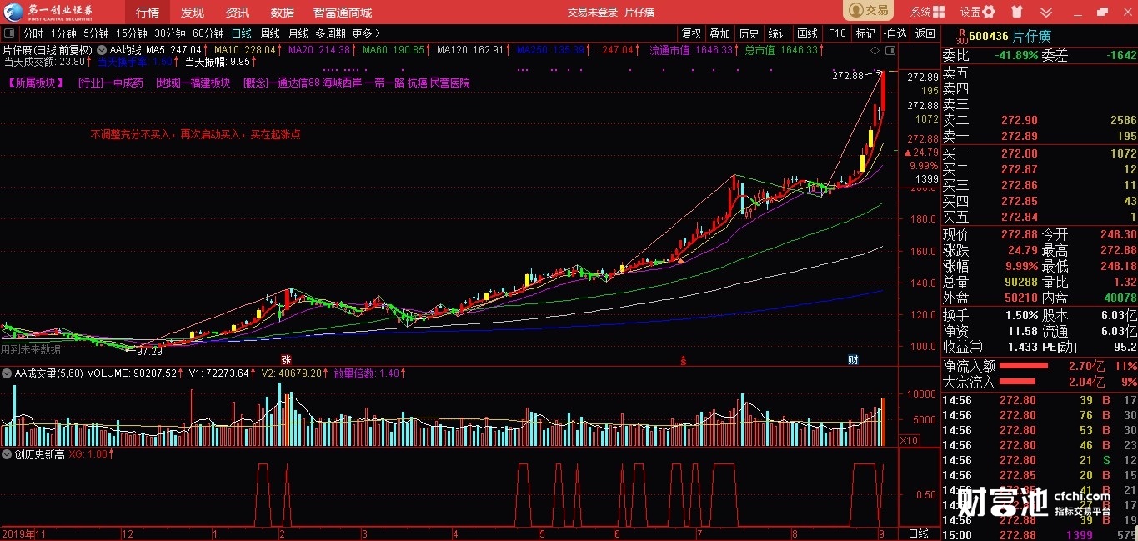This screenshot has height=541, width=1138.
Task: Click the 统计 statistics button
Action: (x=778, y=33)
